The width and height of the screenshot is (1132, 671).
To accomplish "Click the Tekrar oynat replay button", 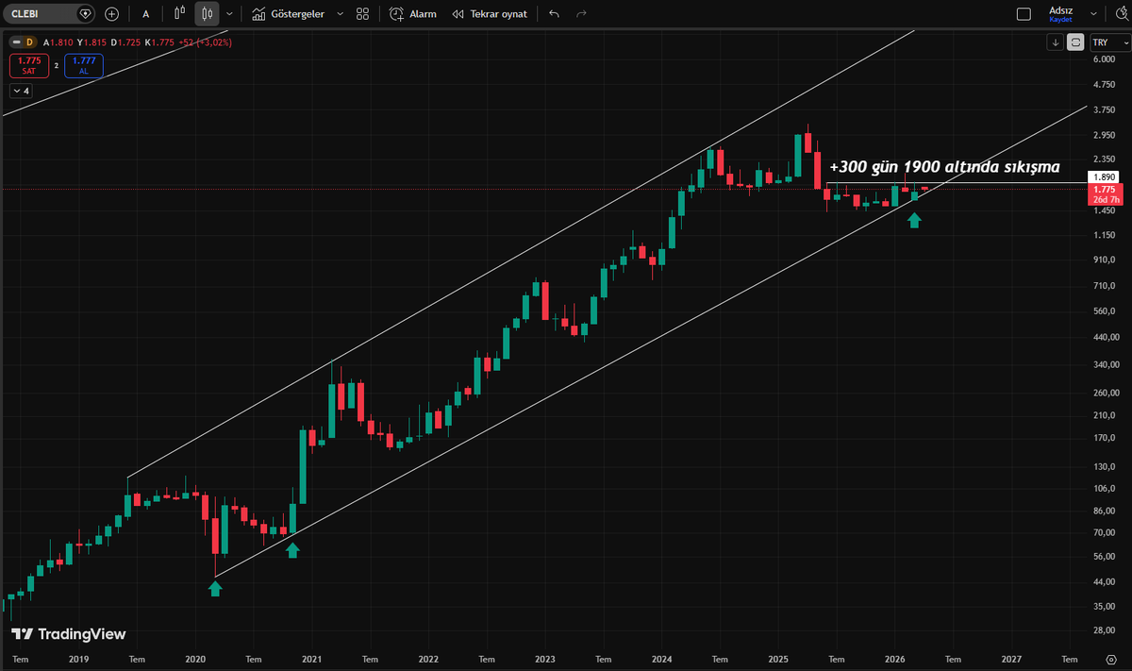I will (489, 14).
